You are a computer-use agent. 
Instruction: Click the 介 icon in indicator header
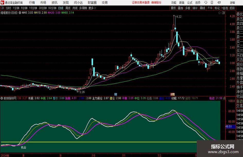pyautogui.click(x=224, y=98)
